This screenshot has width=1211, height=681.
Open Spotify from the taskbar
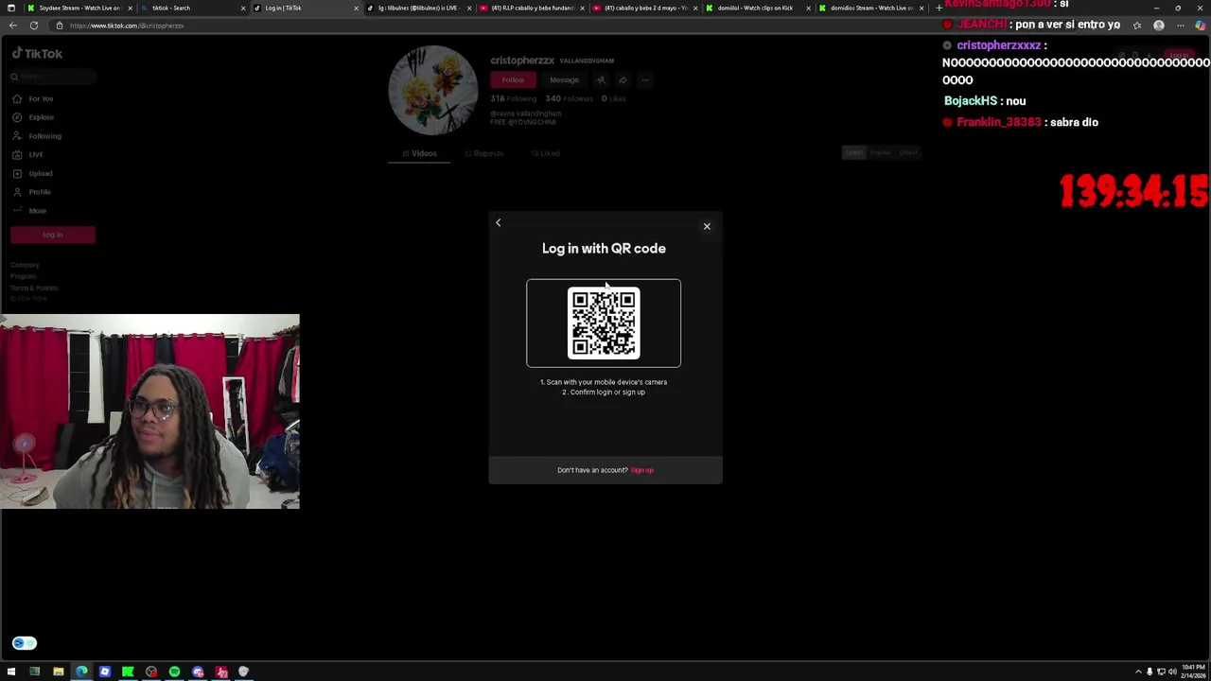point(174,672)
